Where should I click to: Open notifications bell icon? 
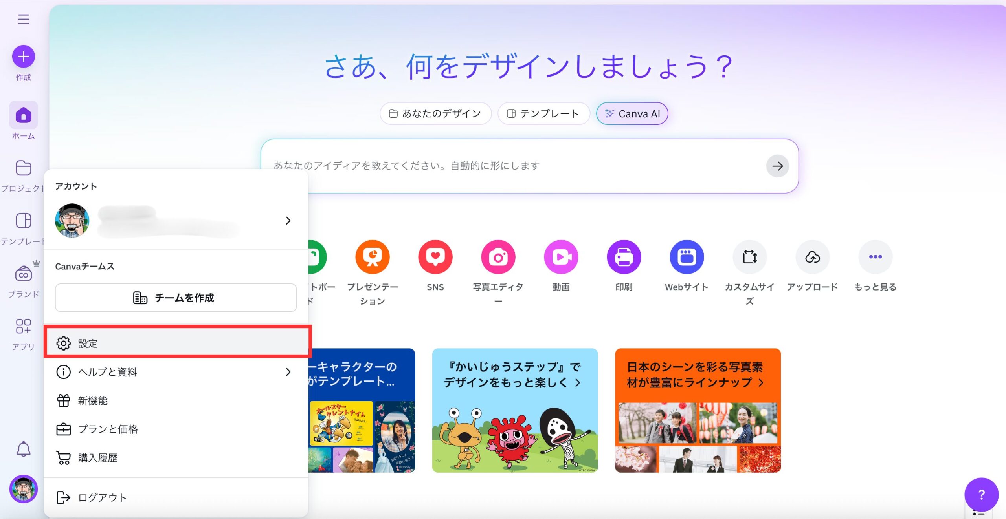[x=23, y=449]
